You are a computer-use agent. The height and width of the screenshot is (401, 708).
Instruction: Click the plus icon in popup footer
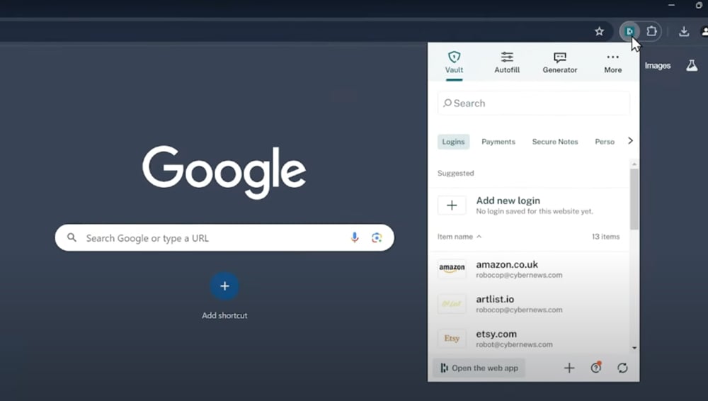click(x=569, y=368)
